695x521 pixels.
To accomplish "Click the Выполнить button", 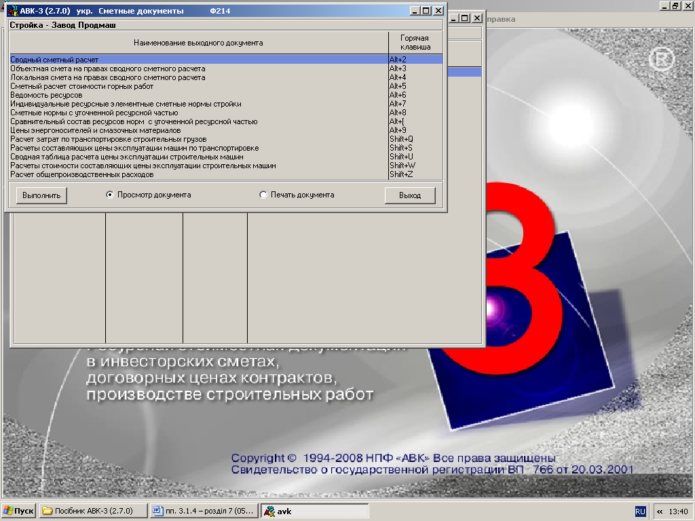I will coord(41,195).
